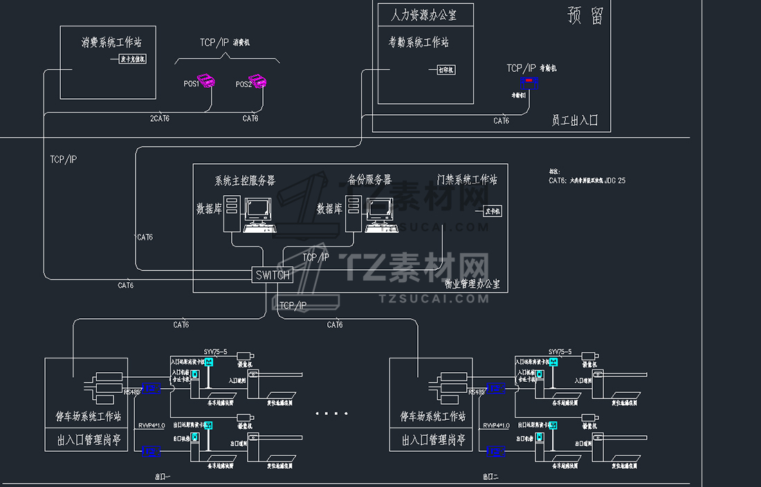Image resolution: width=761 pixels, height=487 pixels.
Task: Click 出入口管理岗亭 text at 出口一
Action: pyautogui.click(x=89, y=440)
